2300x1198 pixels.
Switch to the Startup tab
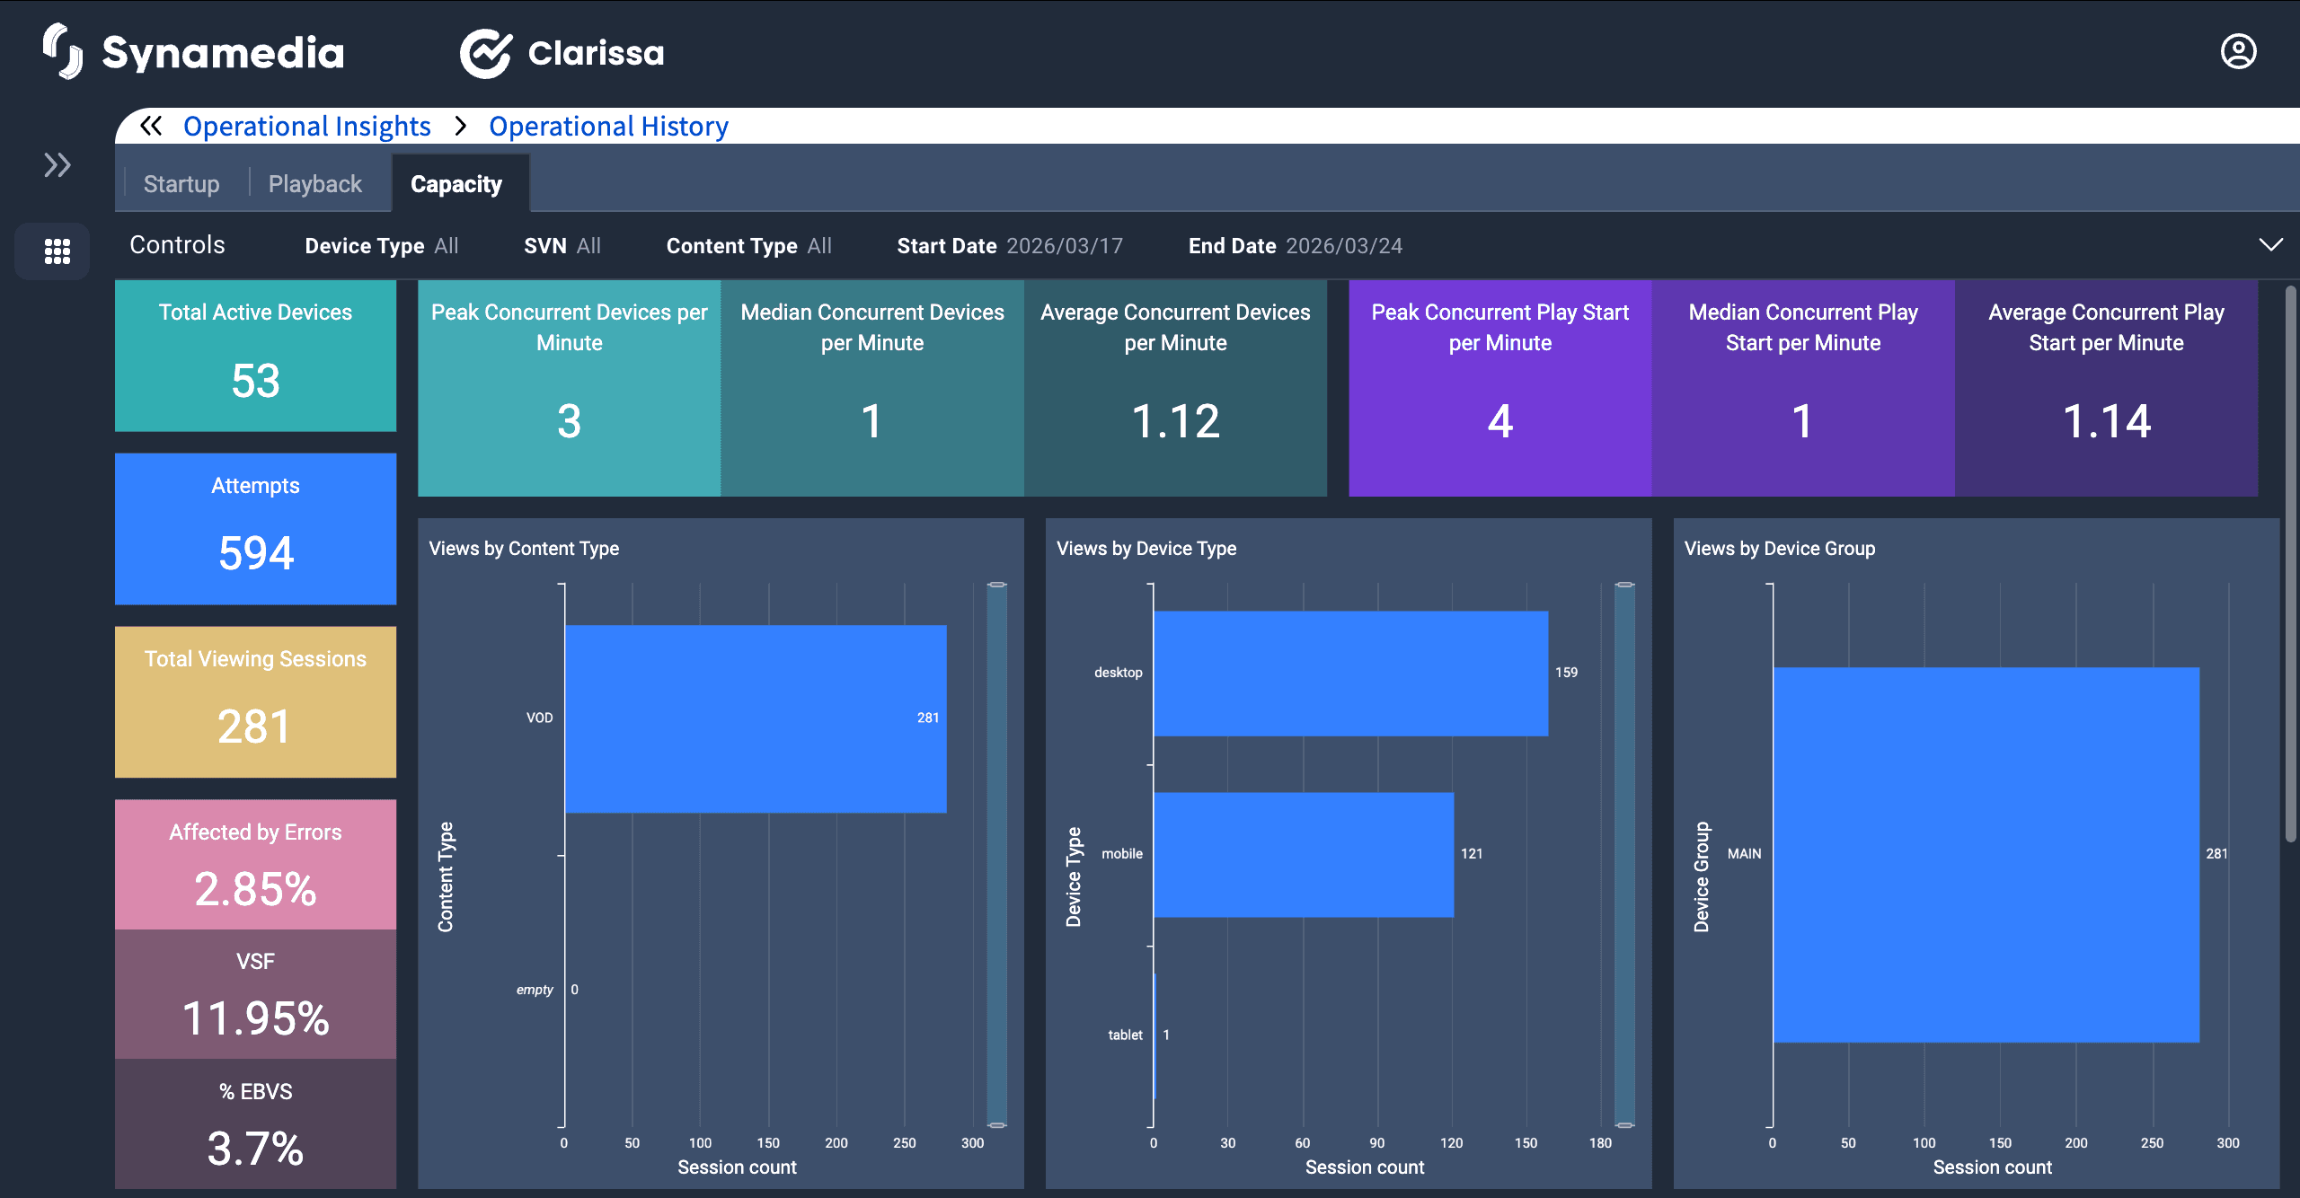[x=181, y=184]
